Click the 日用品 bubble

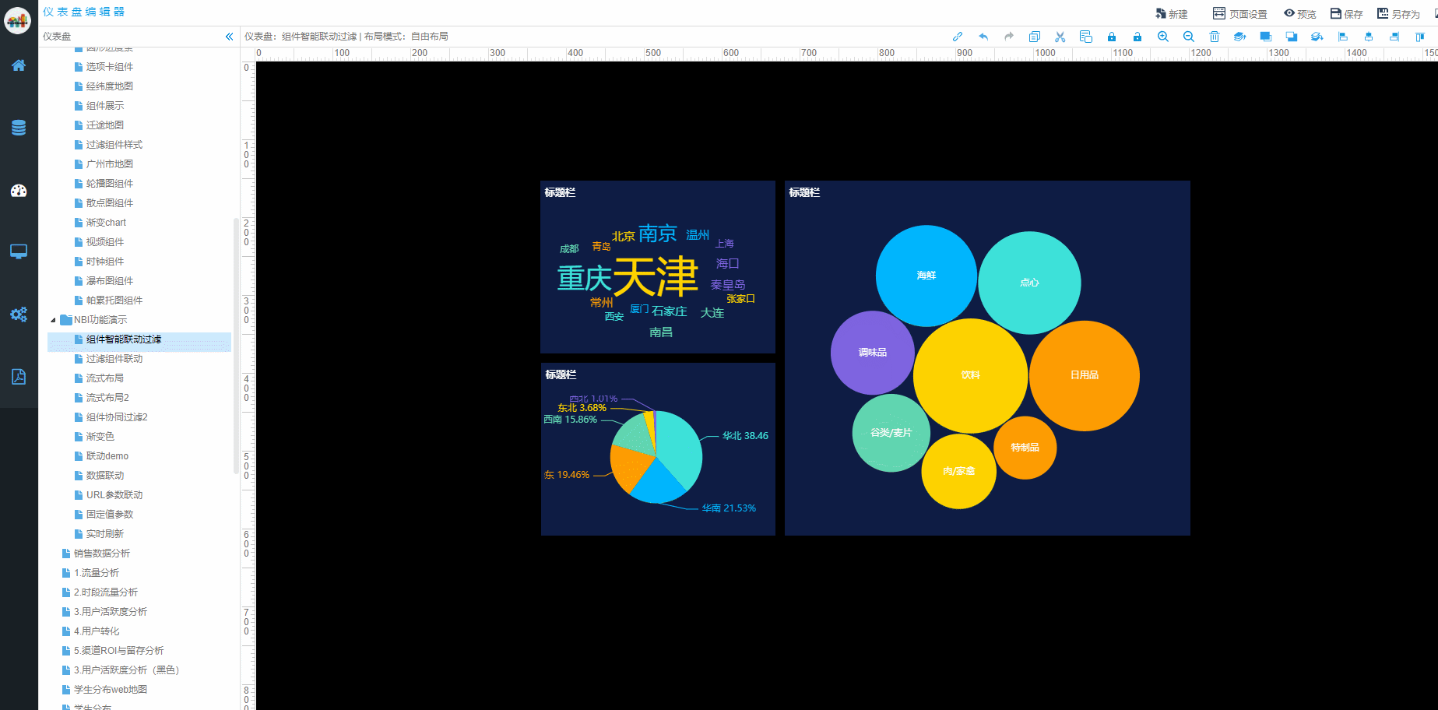point(1085,375)
